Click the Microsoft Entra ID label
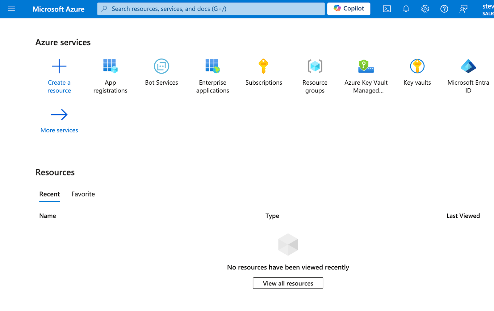 468,87
